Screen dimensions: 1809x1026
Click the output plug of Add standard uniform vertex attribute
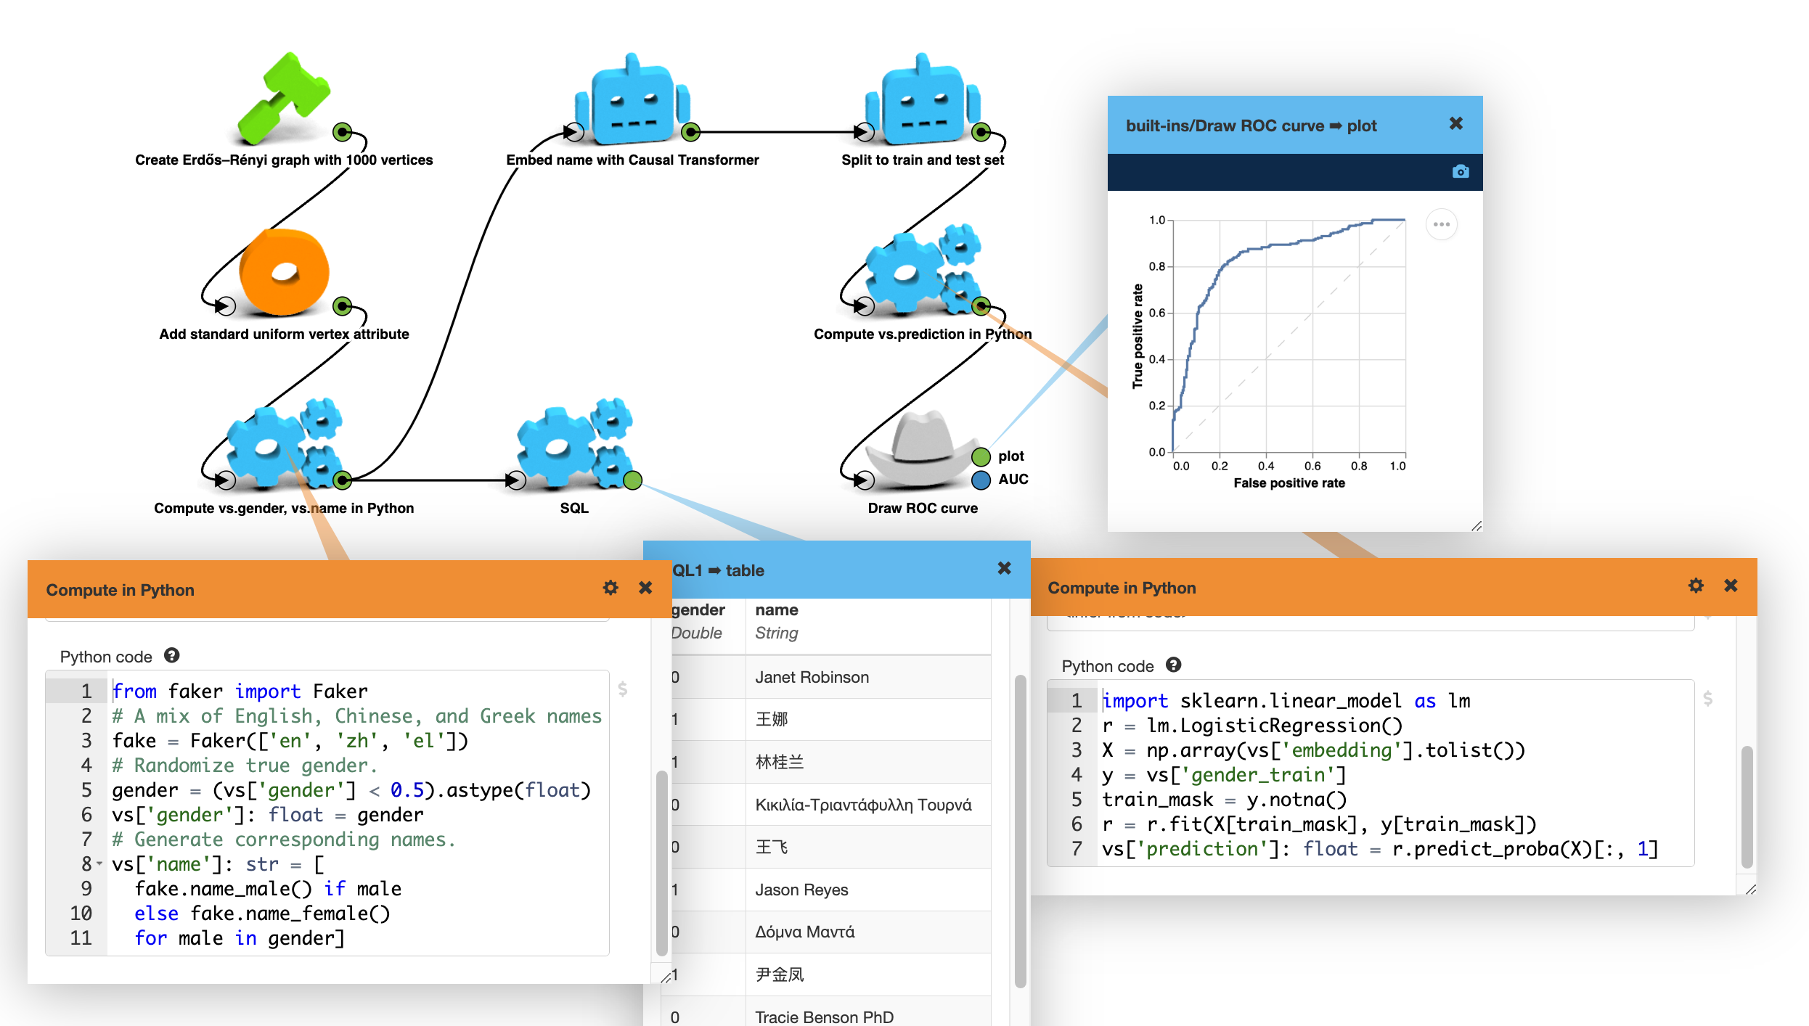pyautogui.click(x=342, y=305)
